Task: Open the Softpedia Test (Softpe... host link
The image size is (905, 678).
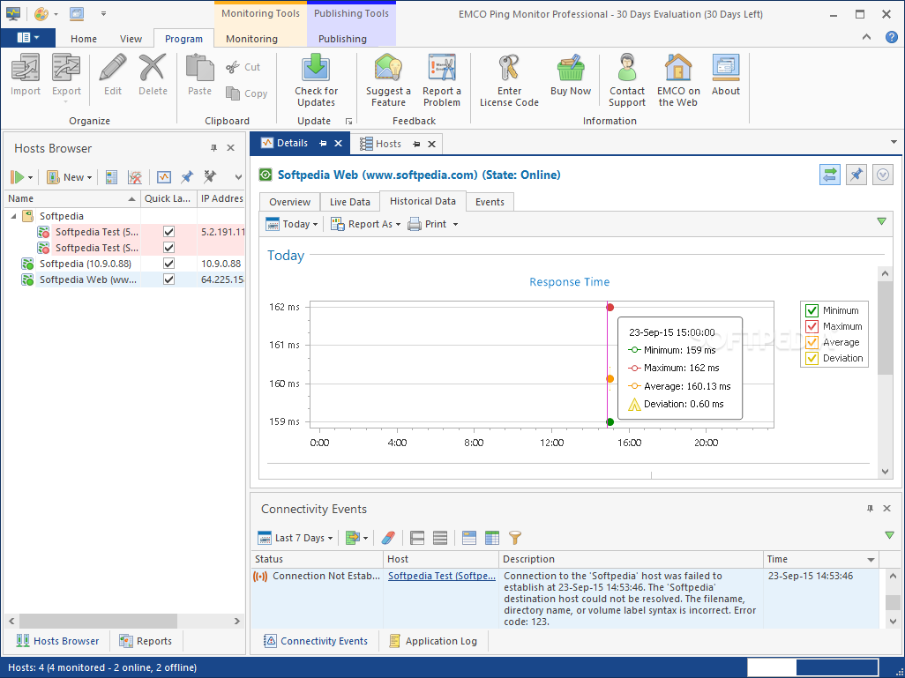Action: point(442,576)
